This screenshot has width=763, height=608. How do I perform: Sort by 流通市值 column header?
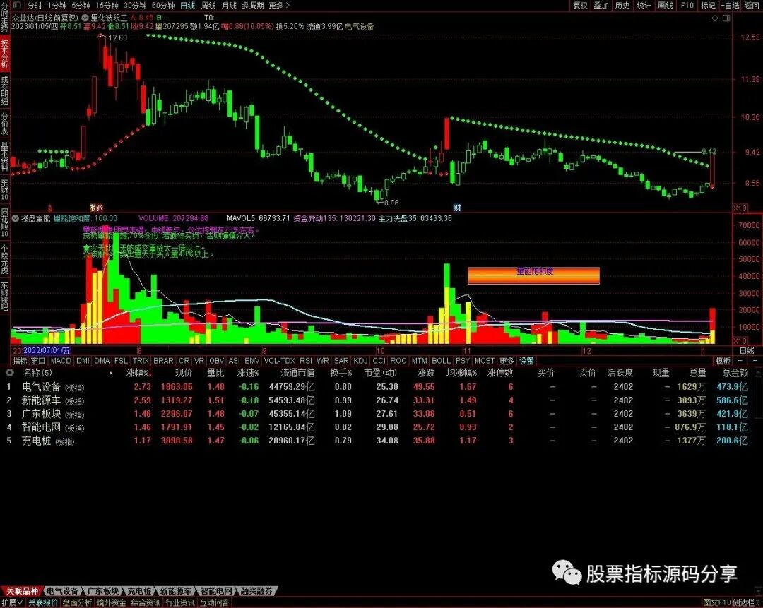coord(297,373)
